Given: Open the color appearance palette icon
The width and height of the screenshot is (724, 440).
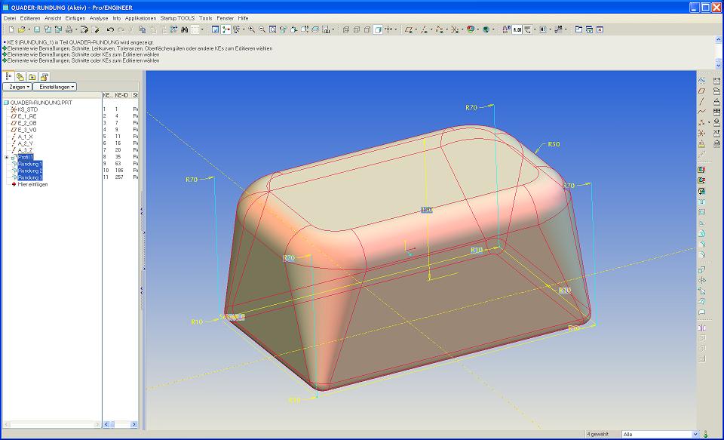Looking at the screenshot, I should (471, 29).
